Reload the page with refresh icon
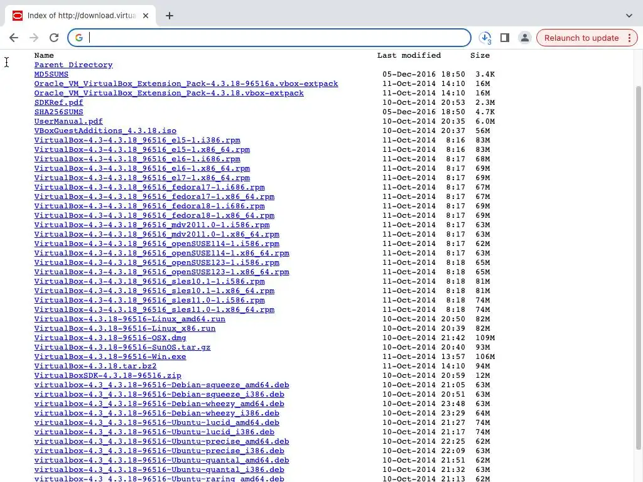This screenshot has height=482, width=643. pyautogui.click(x=54, y=38)
